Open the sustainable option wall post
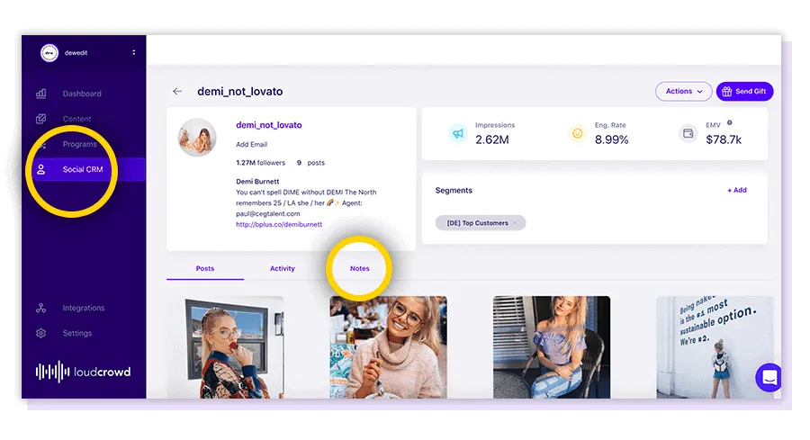 point(715,347)
